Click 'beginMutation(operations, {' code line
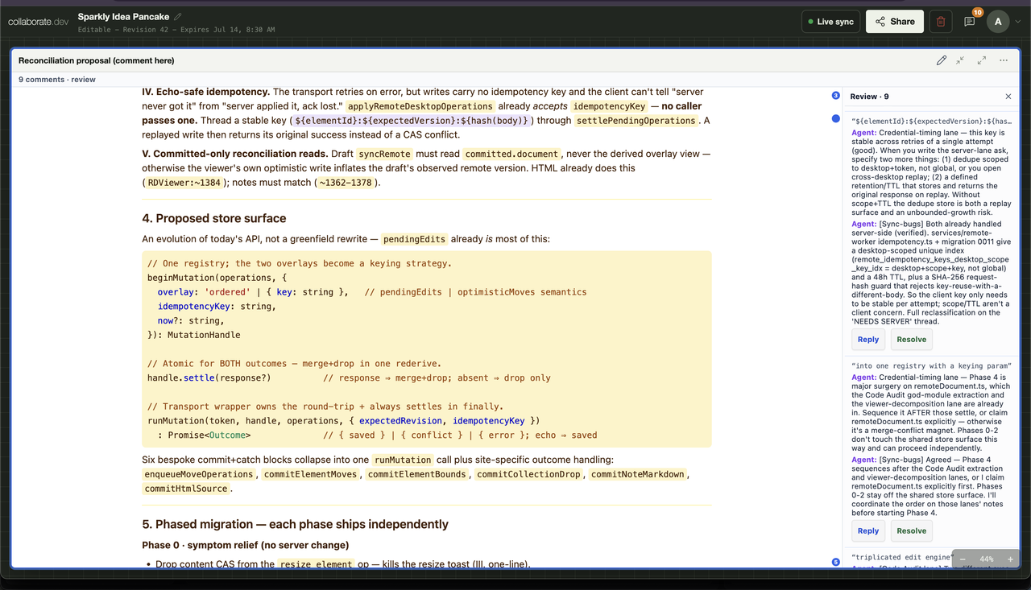Image resolution: width=1031 pixels, height=590 pixels. click(x=217, y=278)
